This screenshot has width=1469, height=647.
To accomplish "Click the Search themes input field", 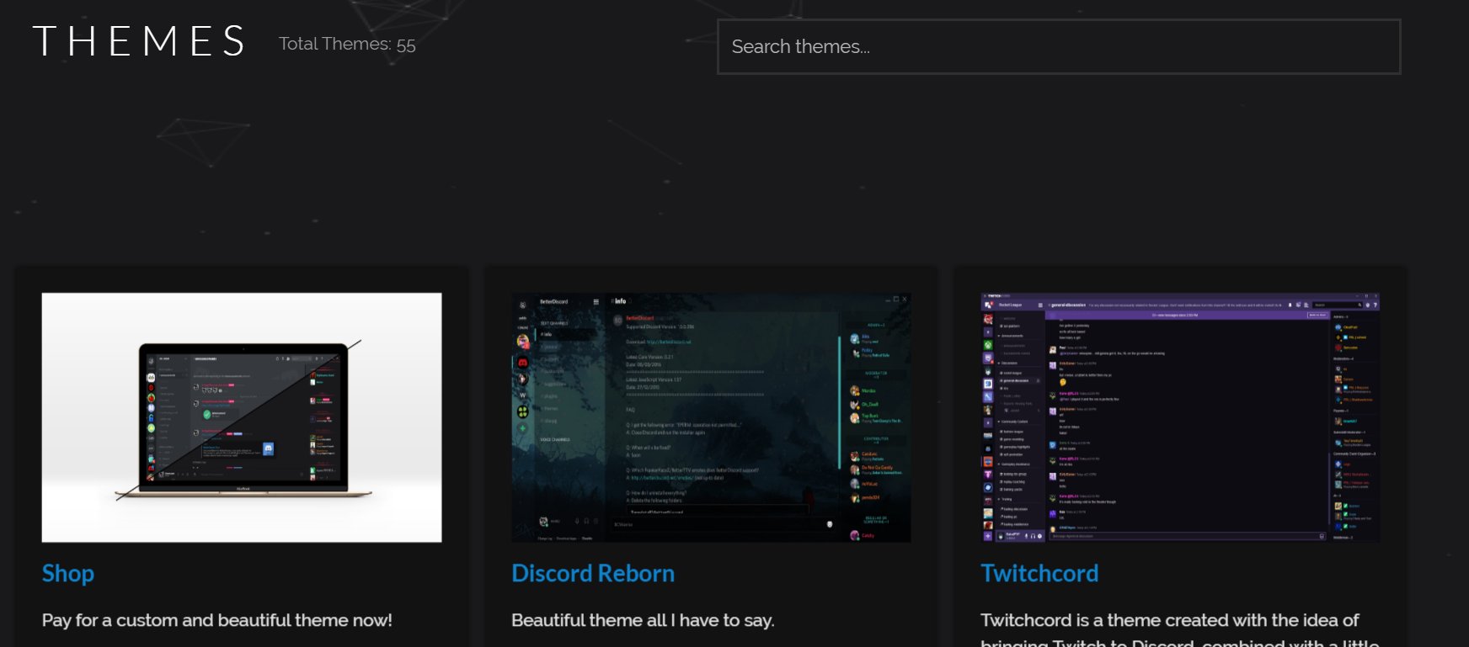I will (1059, 47).
